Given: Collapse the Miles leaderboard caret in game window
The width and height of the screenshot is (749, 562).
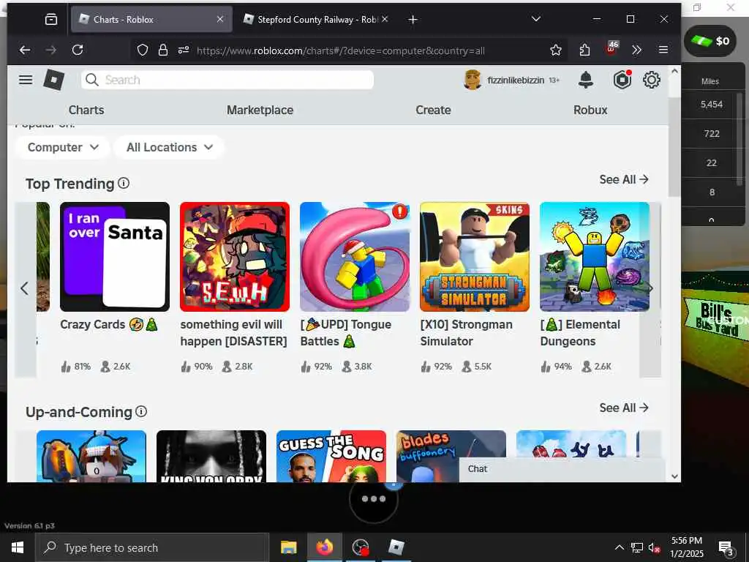Looking at the screenshot, I should [711, 220].
